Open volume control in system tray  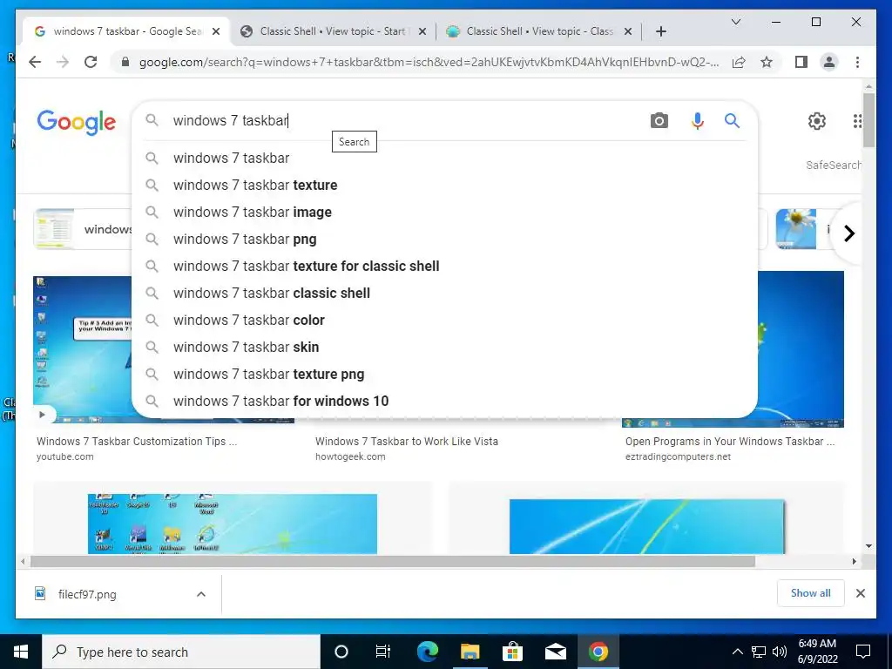click(x=780, y=652)
